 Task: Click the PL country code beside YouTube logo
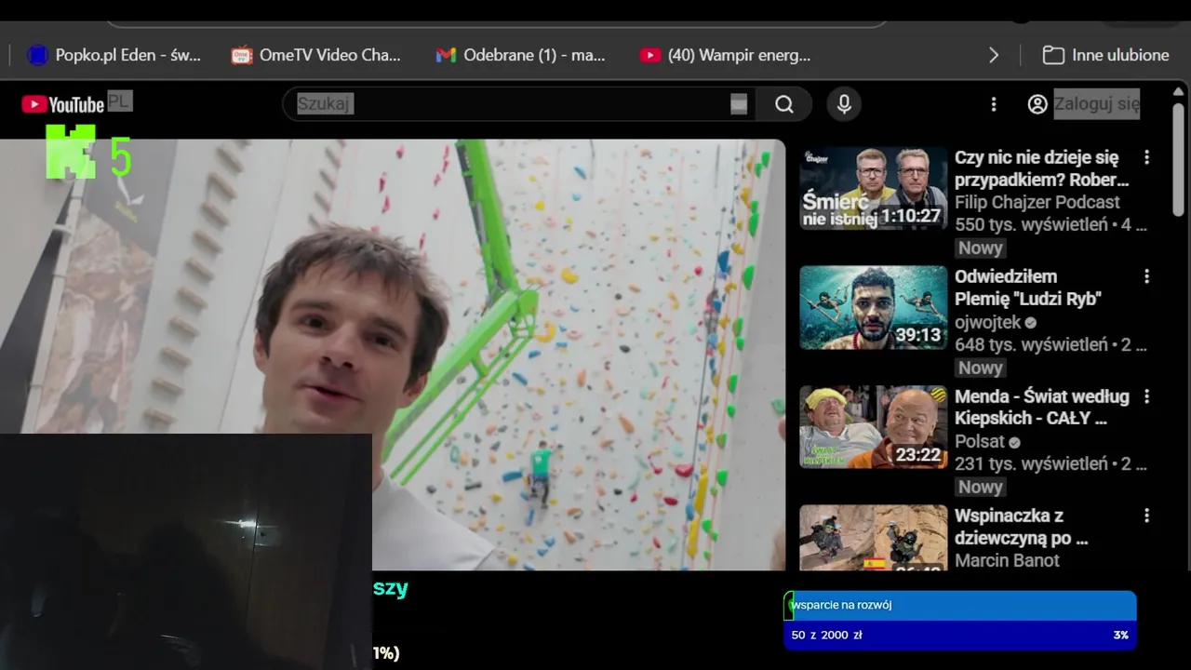pyautogui.click(x=120, y=100)
